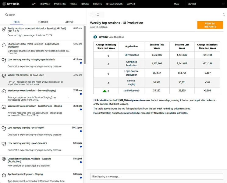Open Dependency Updates Available Account item
227x183 pixels.
[x=42, y=163]
